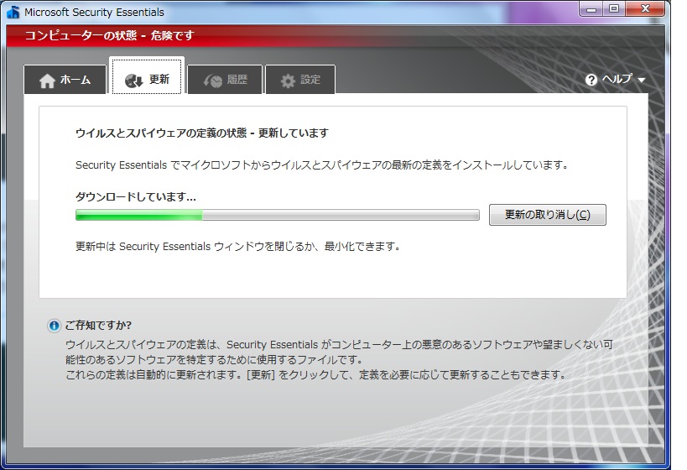
Task: Close the Security Essentials window
Action: [x=645, y=8]
